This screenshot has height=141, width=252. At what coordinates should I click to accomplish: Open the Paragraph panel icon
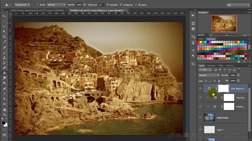coord(193,56)
